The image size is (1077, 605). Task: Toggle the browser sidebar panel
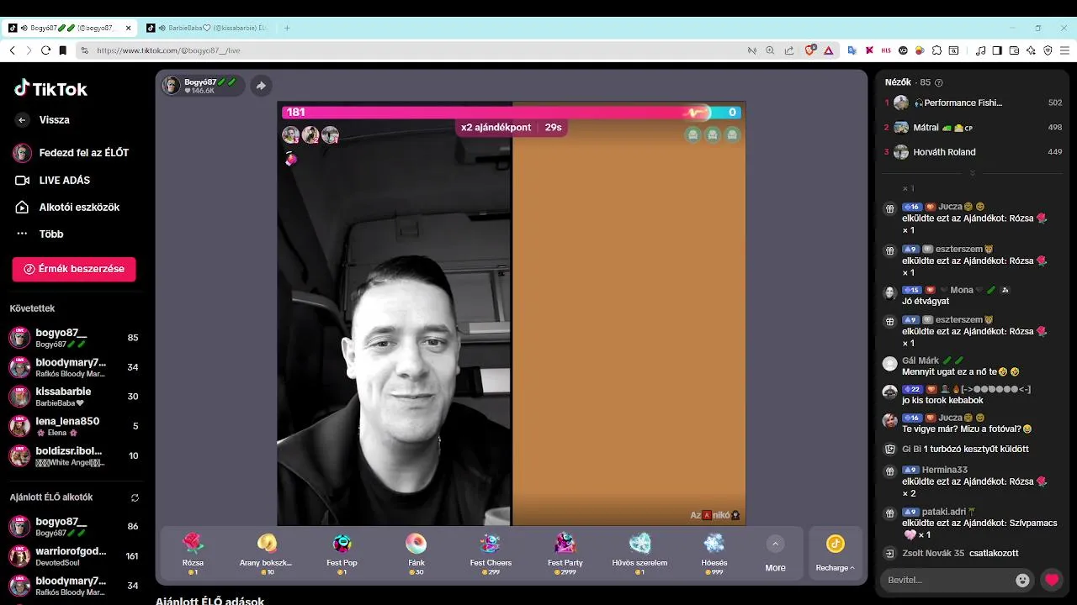(x=997, y=50)
